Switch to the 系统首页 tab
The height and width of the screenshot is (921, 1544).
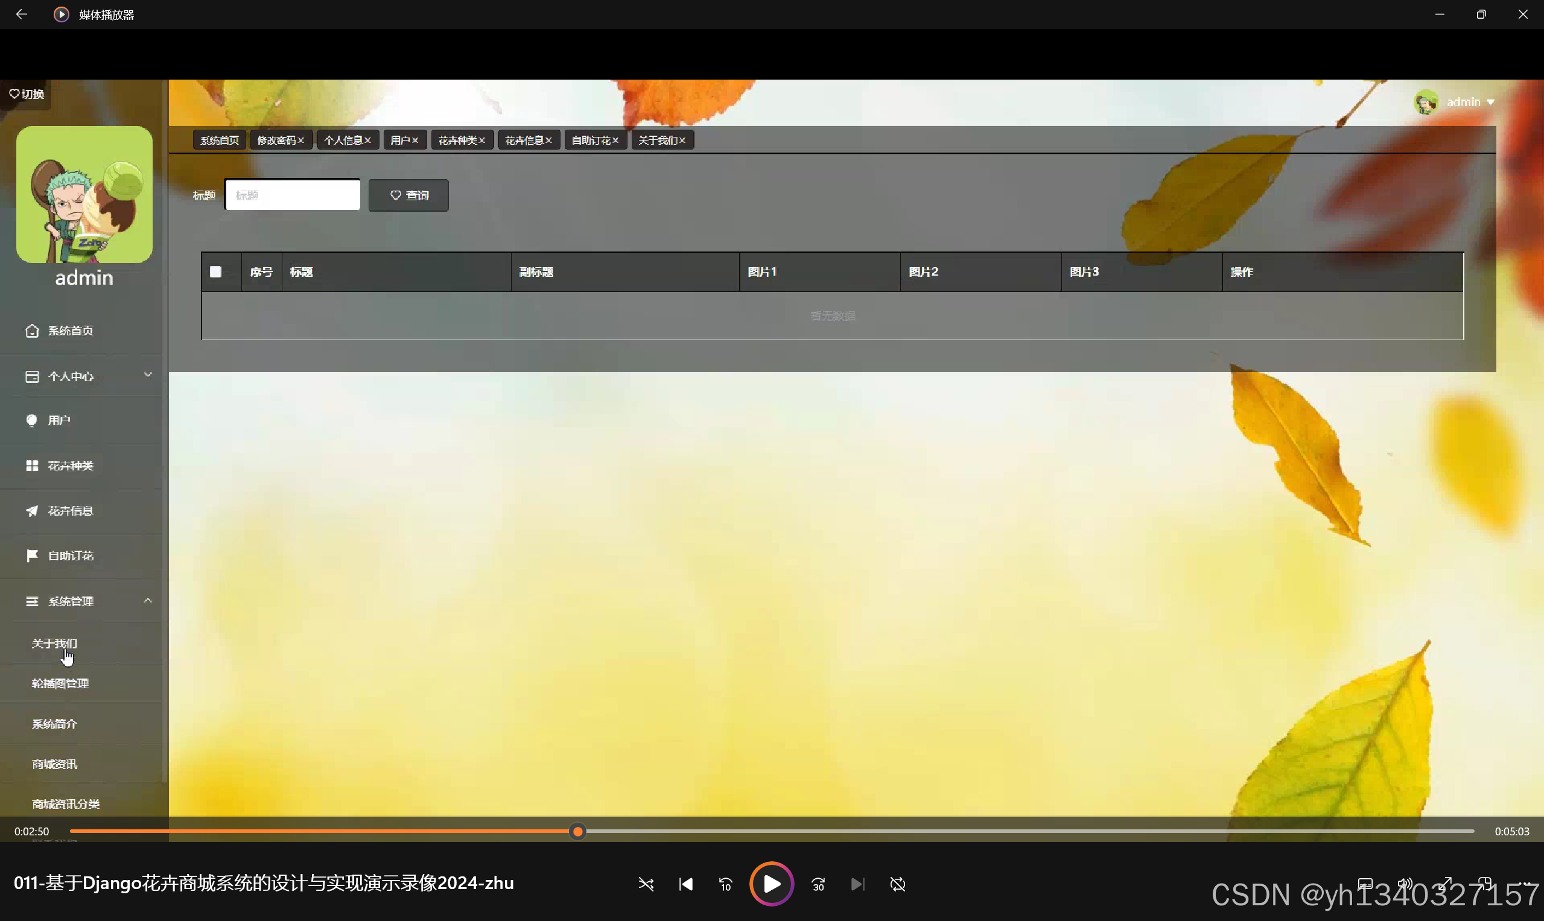tap(220, 141)
